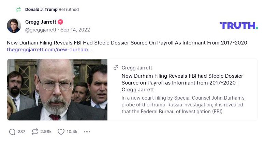Image resolution: width=265 pixels, height=142 pixels.
Task: Open Gregg Jarrett's profile avatar
Action: click(x=14, y=26)
